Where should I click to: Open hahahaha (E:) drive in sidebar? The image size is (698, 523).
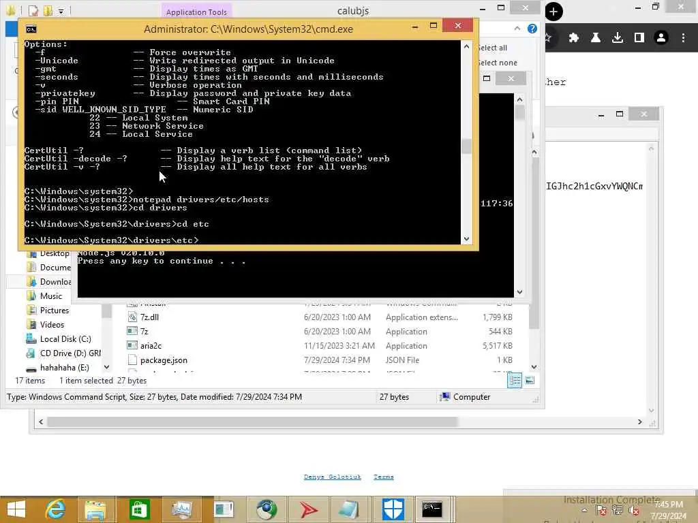tap(57, 367)
